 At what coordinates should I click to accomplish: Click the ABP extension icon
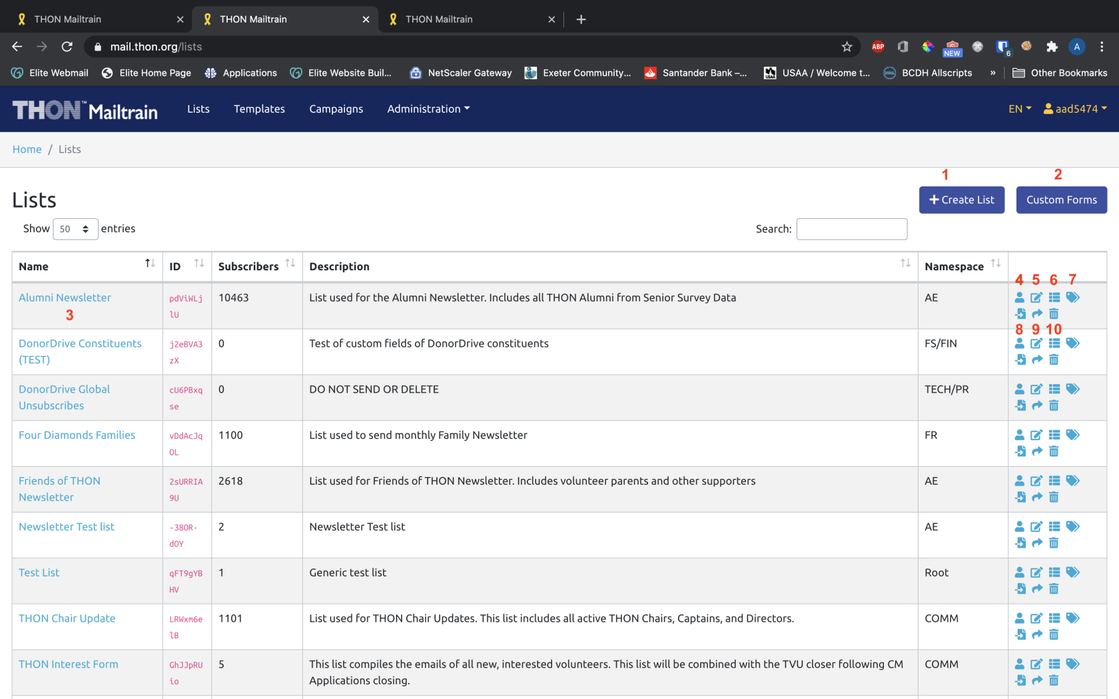[878, 47]
